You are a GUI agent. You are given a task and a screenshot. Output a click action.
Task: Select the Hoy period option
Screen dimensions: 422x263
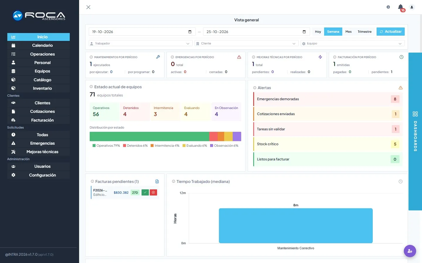318,32
